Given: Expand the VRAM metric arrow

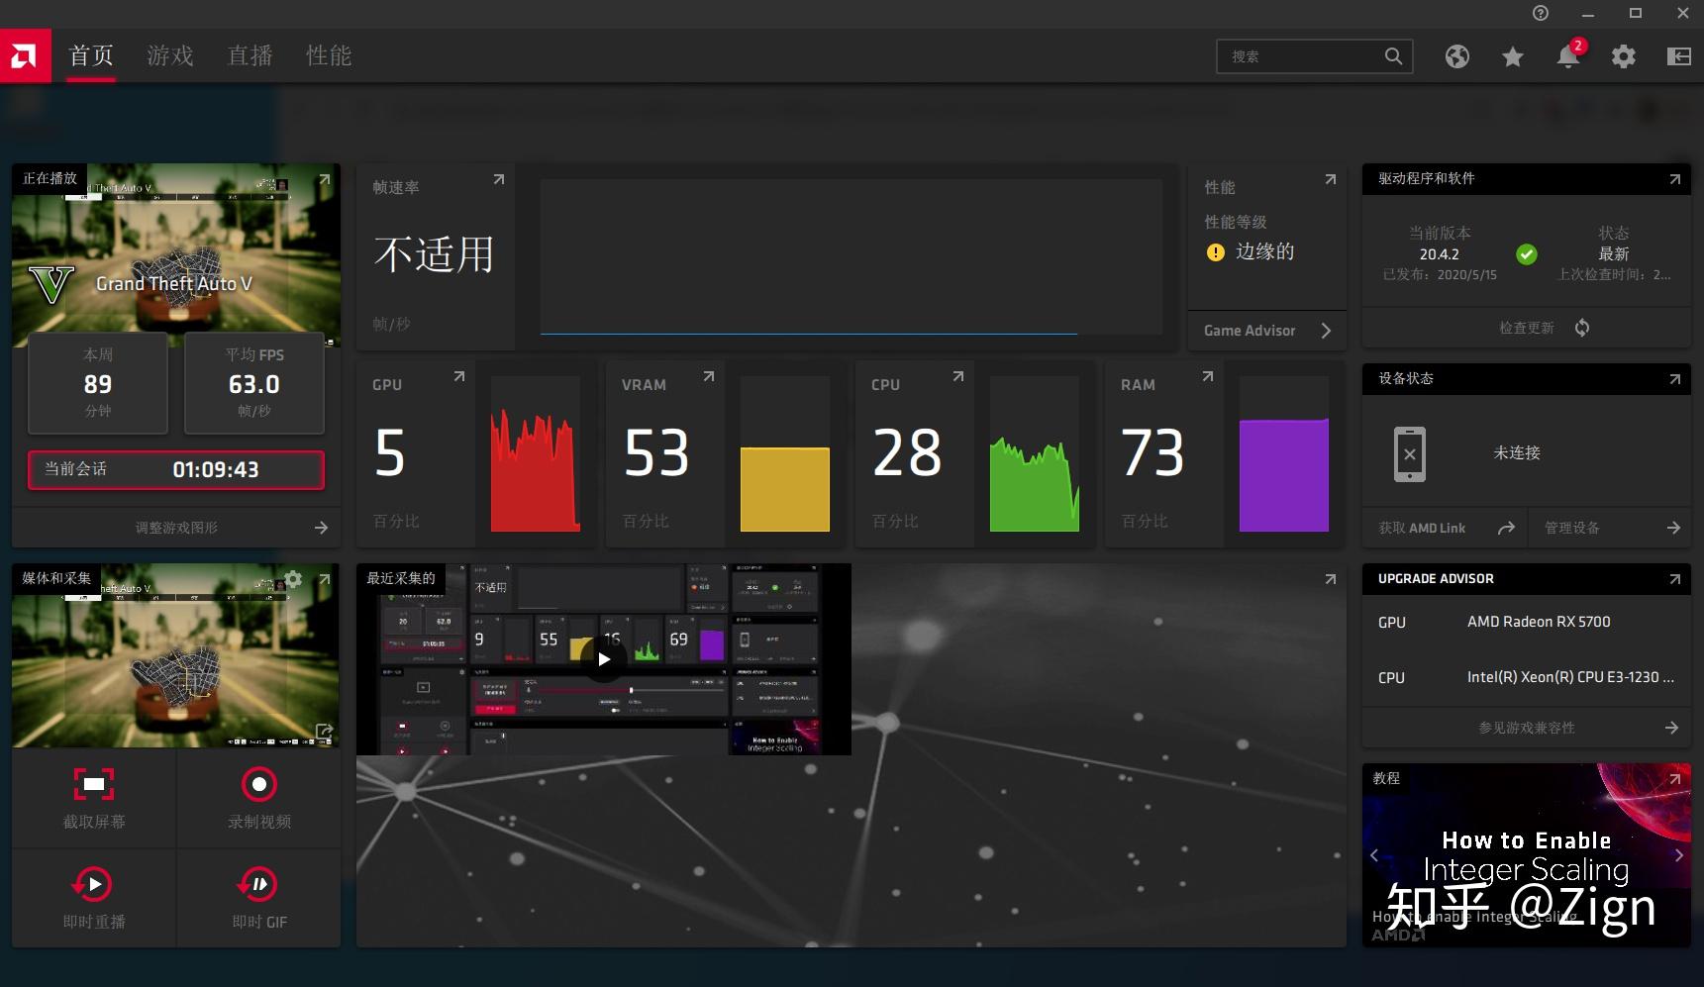Looking at the screenshot, I should (709, 376).
